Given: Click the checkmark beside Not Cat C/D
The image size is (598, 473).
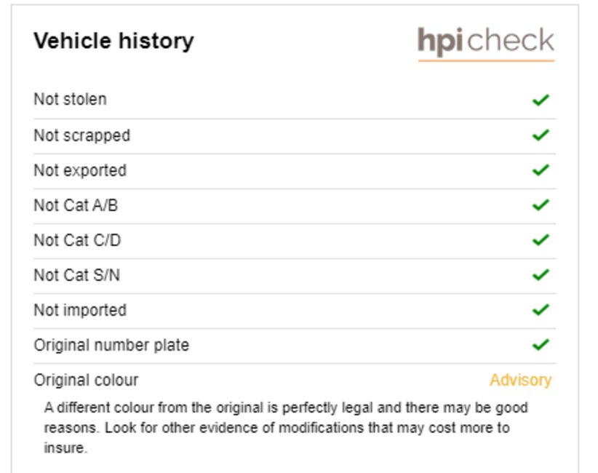Looking at the screenshot, I should click(x=541, y=240).
